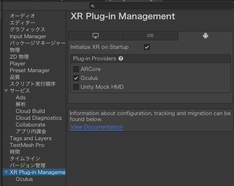Click the Plug-in Providers header
The image size is (234, 186).
(94, 59)
